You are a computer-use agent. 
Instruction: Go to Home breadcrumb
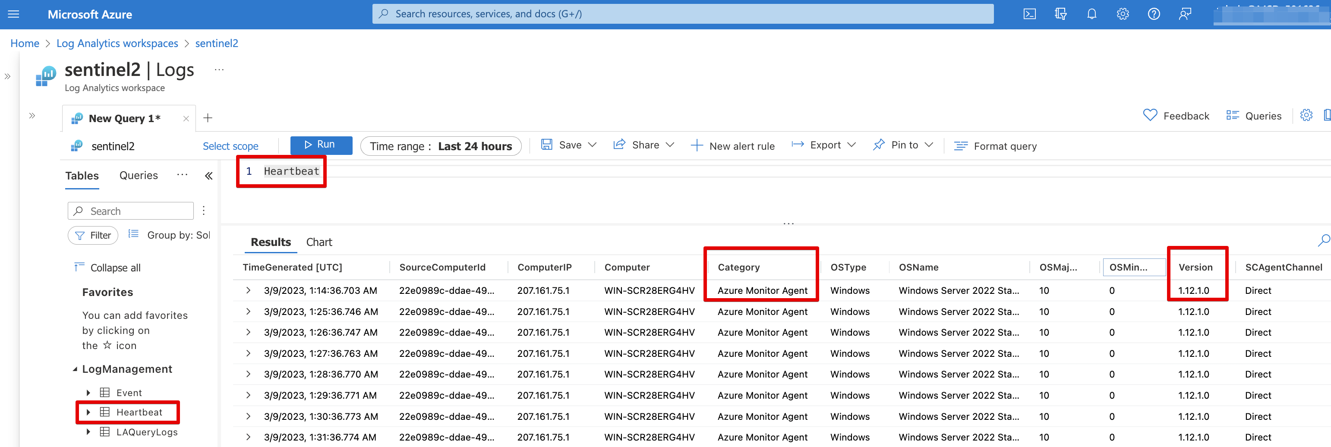(x=25, y=44)
